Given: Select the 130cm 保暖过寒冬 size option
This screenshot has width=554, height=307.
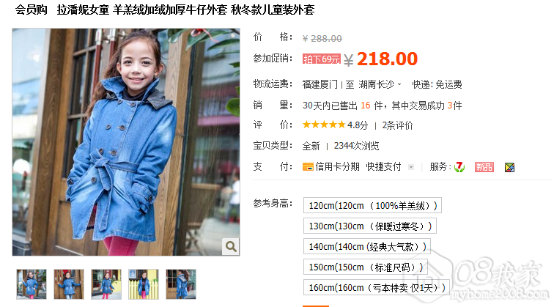Looking at the screenshot, I should pos(370,226).
